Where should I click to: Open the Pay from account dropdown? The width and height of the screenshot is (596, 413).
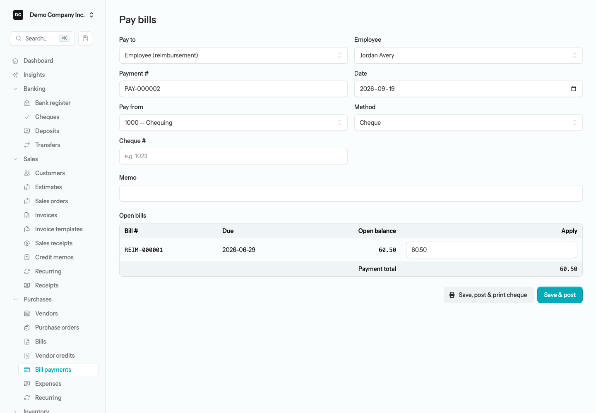tap(233, 123)
